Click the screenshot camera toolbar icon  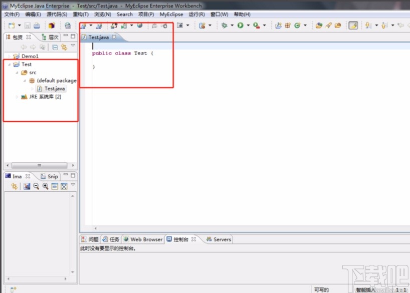[x=180, y=26]
